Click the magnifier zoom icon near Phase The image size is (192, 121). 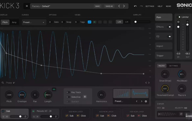[3, 83]
